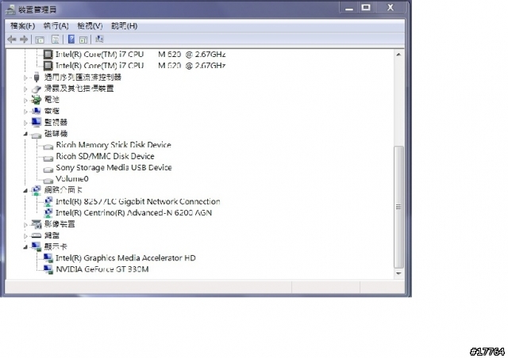Screen dimensions: 508x358
Task: Expand the 電腦 node
Action: click(x=25, y=112)
